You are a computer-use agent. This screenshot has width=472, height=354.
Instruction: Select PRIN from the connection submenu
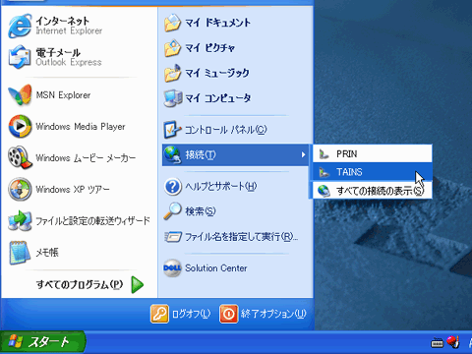pos(373,153)
